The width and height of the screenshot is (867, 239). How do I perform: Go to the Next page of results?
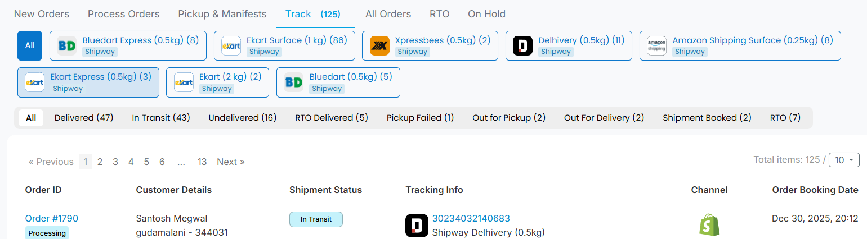[231, 162]
